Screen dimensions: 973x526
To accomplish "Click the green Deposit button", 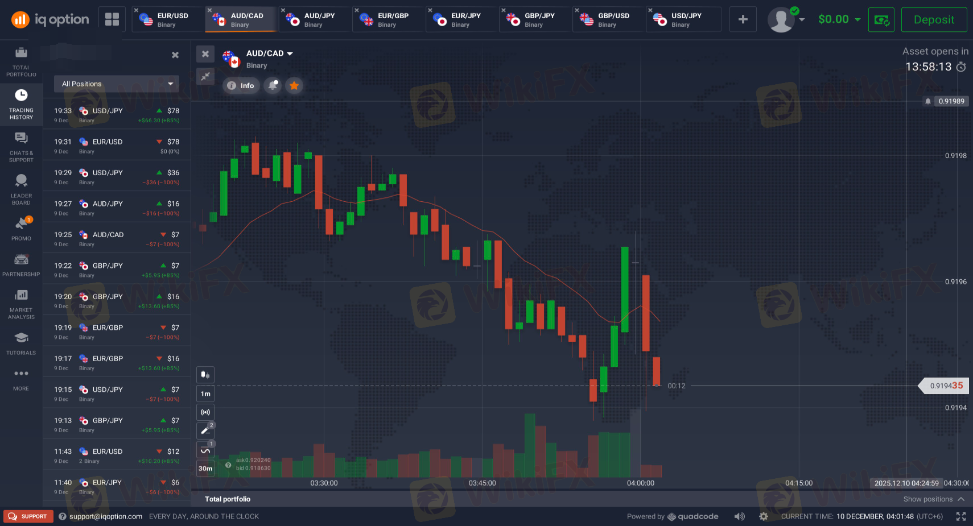I will pyautogui.click(x=934, y=19).
